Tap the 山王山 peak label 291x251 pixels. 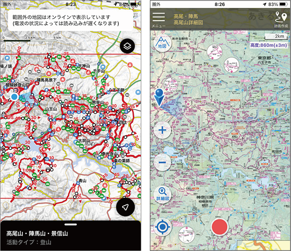point(51,109)
